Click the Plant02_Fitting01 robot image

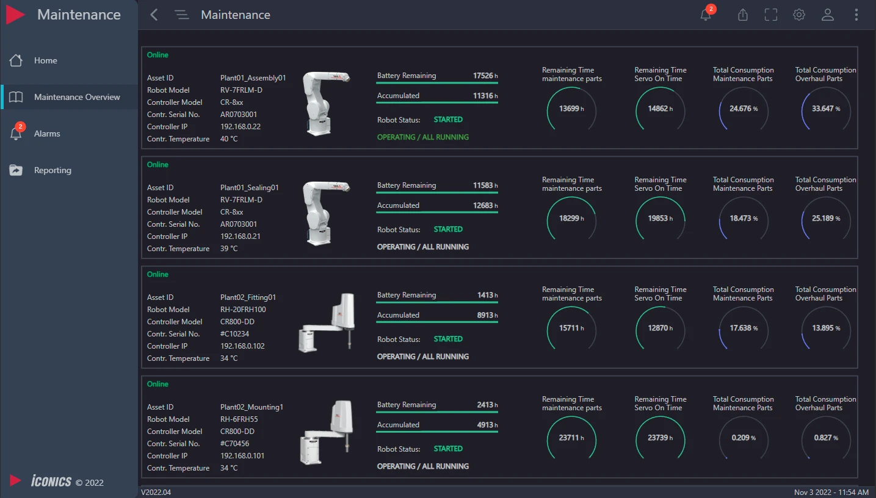(327, 322)
